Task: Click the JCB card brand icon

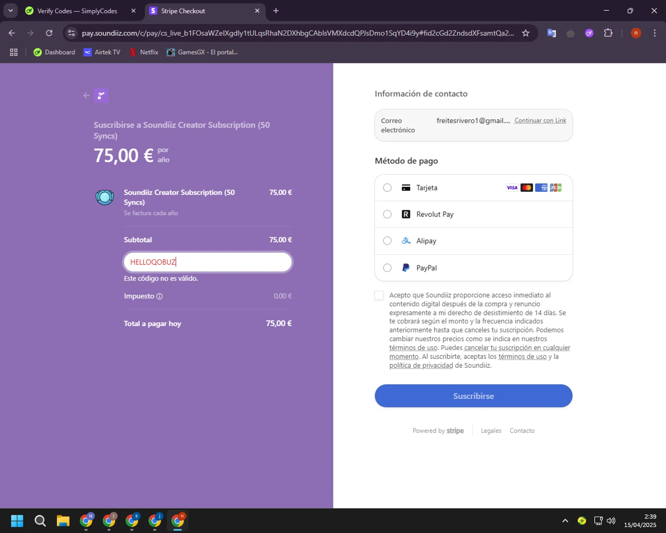Action: click(x=555, y=187)
